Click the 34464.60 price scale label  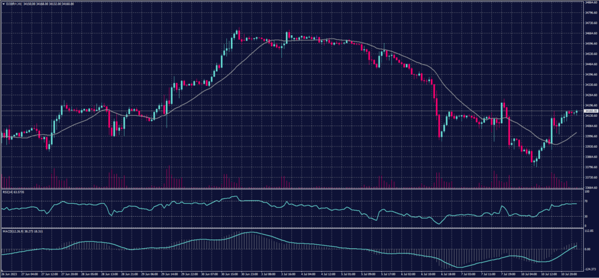coord(588,64)
